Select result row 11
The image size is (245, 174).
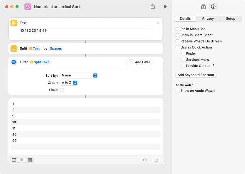click(x=86, y=128)
